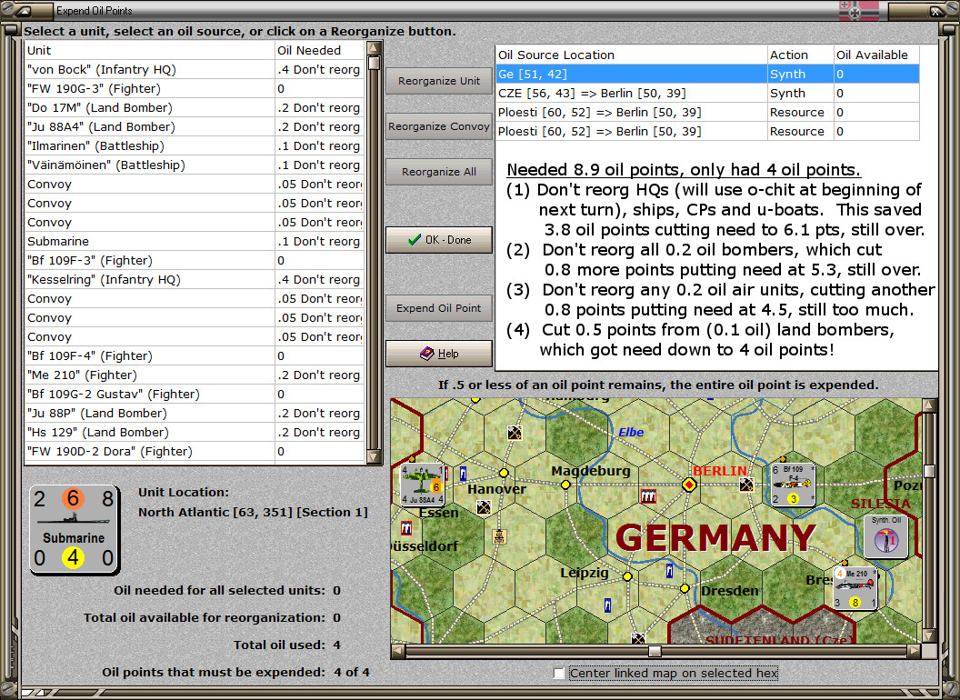This screenshot has height=700, width=960.
Task: Select the "Hs 129" (Land Bomber) row
Action: pos(195,432)
